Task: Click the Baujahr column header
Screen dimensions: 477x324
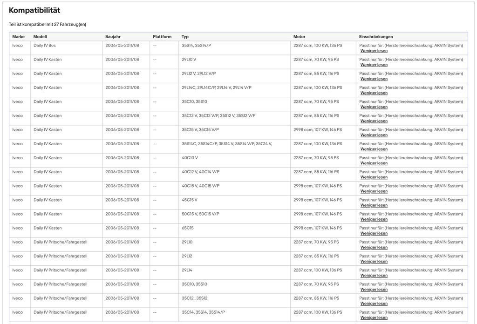Action: [x=113, y=36]
